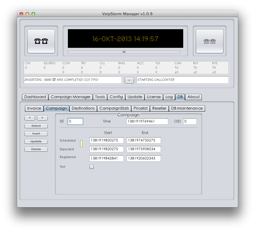Click the 0% progress bar
This screenshot has height=231, width=255.
coord(124,52)
